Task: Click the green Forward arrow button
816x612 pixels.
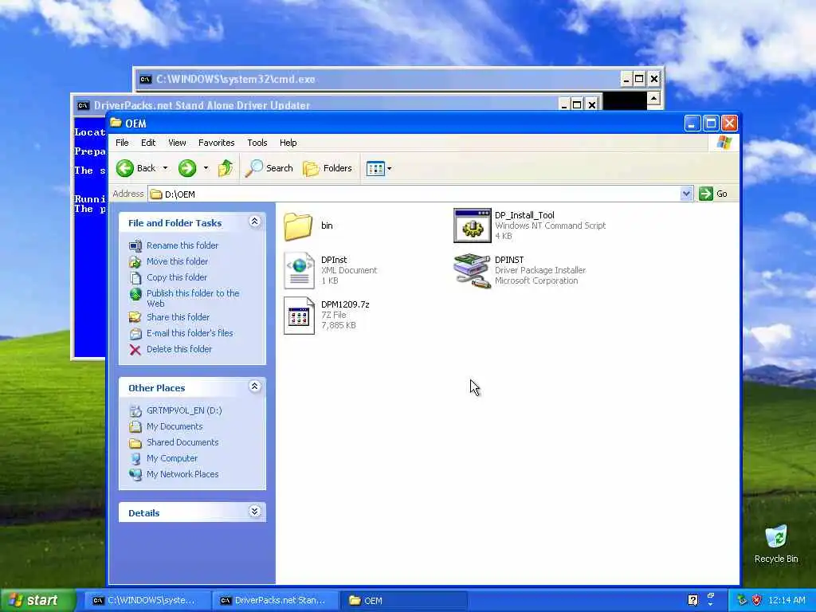Action: [x=187, y=168]
